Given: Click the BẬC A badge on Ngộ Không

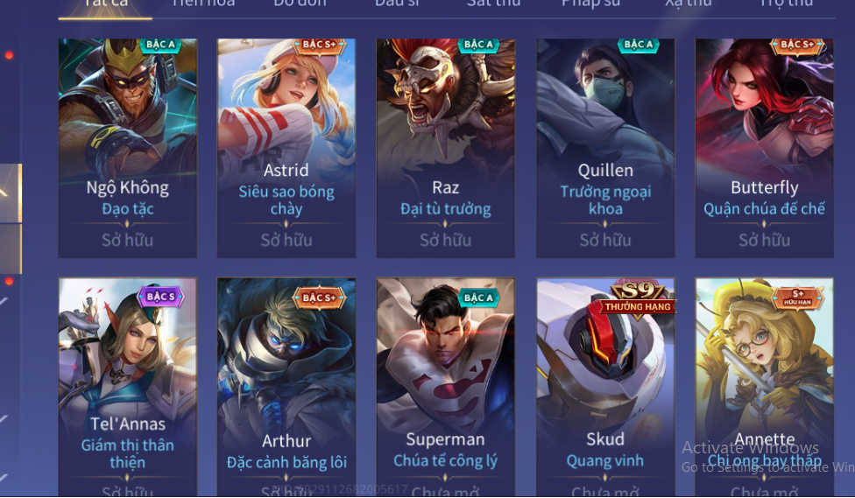Looking at the screenshot, I should tap(160, 46).
